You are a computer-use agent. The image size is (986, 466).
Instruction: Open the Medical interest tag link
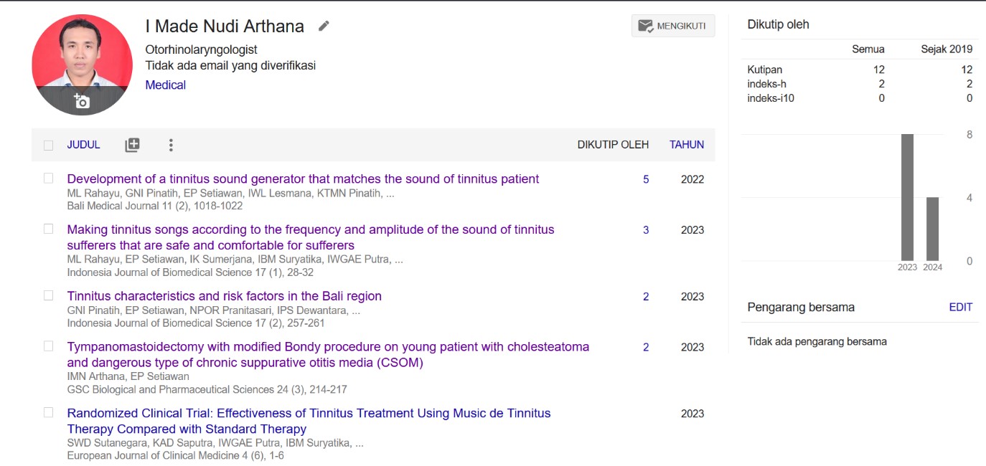click(165, 85)
